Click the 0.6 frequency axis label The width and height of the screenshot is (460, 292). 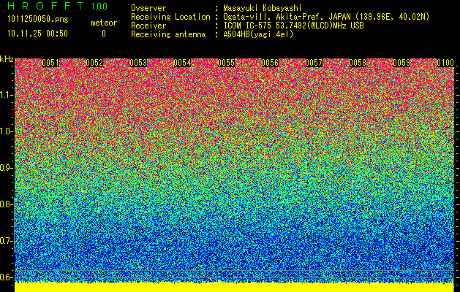[x=7, y=277]
